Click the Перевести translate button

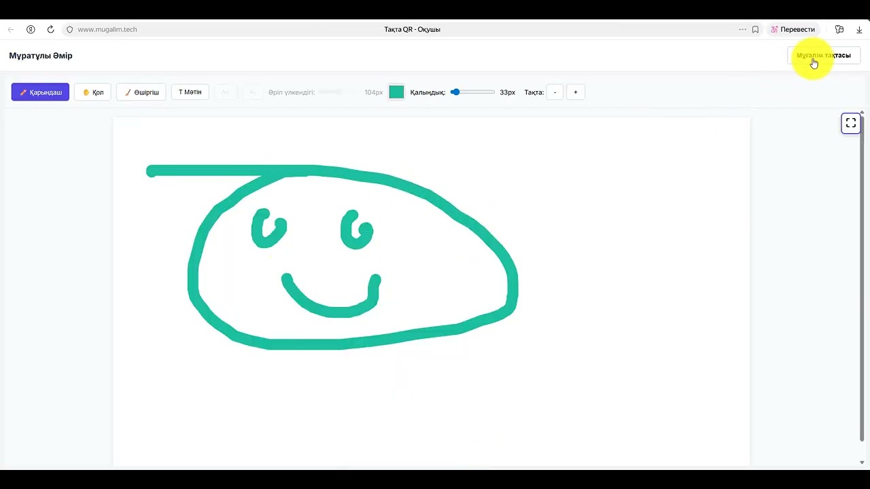[793, 30]
